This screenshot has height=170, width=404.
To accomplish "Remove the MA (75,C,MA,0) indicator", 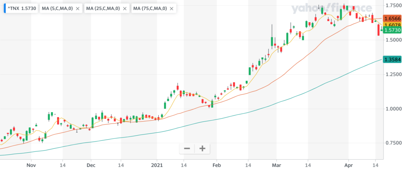I will click(172, 9).
